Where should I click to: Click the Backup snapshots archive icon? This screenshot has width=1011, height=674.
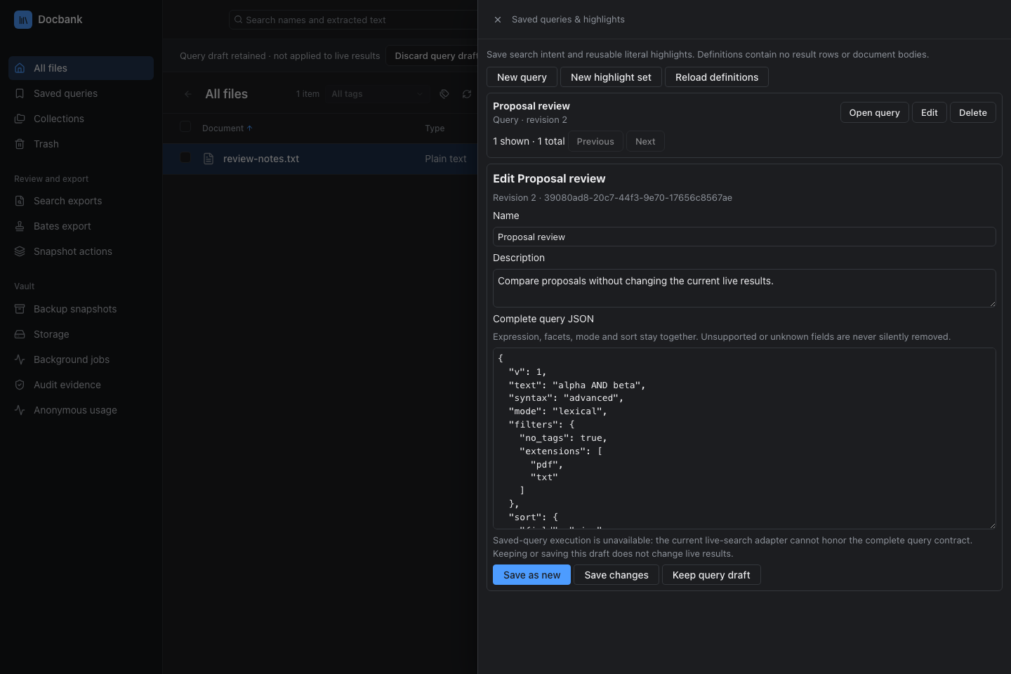[x=20, y=309]
